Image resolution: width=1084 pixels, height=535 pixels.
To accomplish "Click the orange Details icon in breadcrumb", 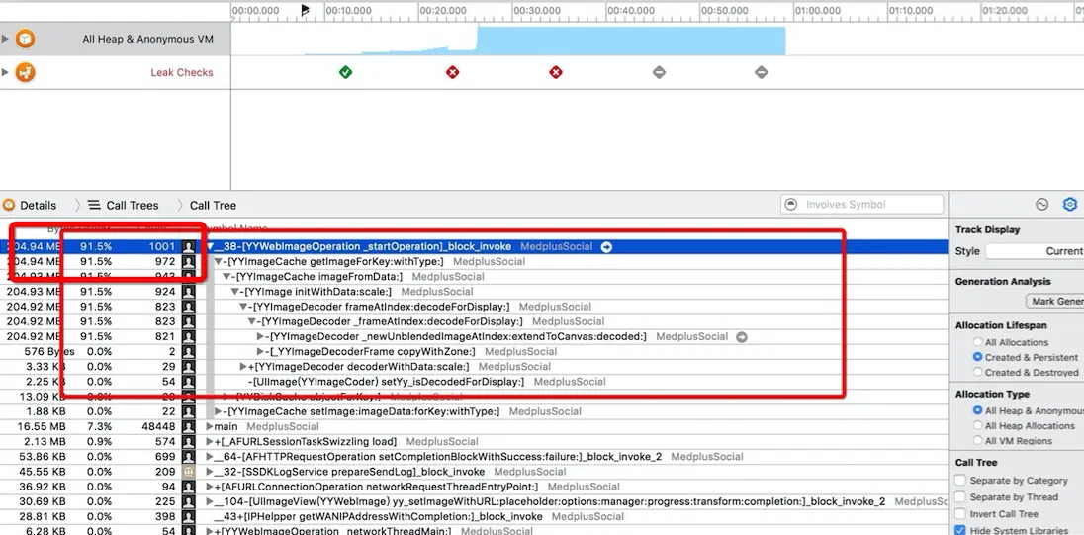I will 8,206.
